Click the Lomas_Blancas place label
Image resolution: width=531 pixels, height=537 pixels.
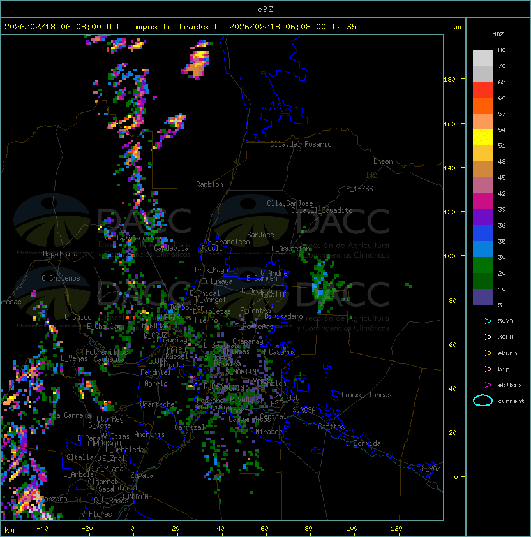[366, 395]
